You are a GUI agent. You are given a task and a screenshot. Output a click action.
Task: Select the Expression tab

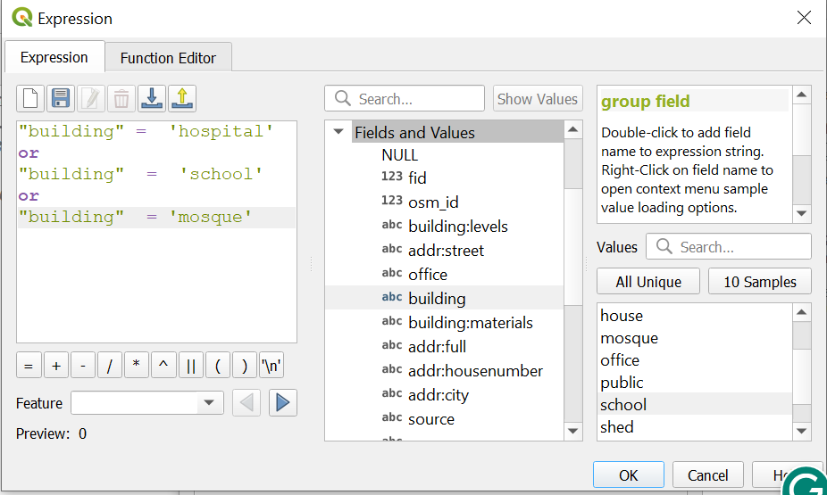(54, 57)
